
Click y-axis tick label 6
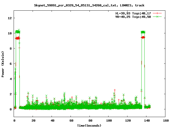tap(11, 64)
